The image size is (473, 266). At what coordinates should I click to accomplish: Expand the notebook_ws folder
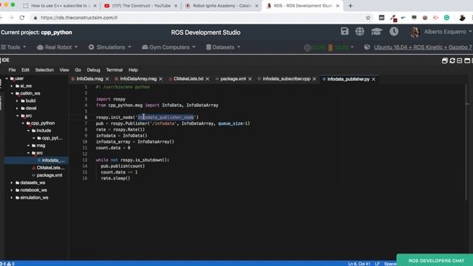coord(12,191)
